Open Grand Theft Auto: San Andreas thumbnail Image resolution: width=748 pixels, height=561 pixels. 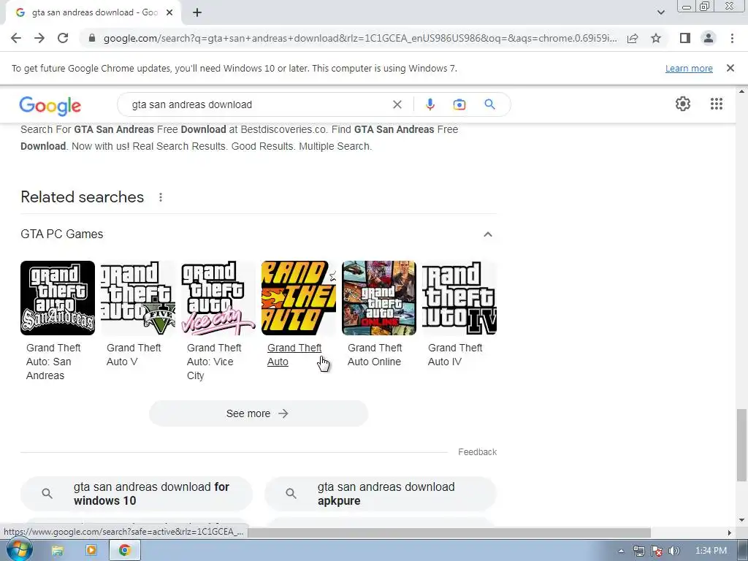tap(58, 298)
